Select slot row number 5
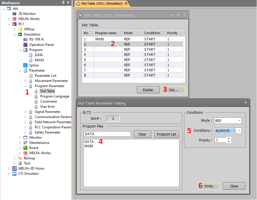The image size is (257, 200). pos(133,60)
